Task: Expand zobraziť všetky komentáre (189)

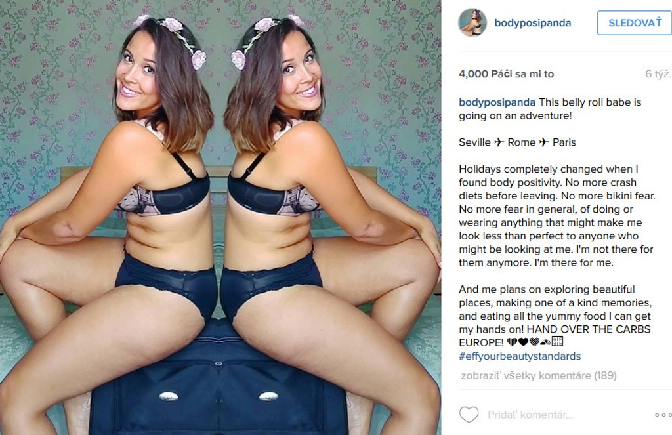Action: click(539, 376)
